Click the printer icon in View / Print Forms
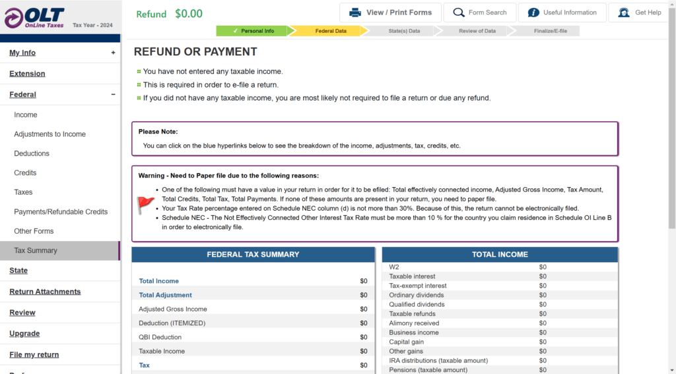676x374 pixels. (x=355, y=13)
